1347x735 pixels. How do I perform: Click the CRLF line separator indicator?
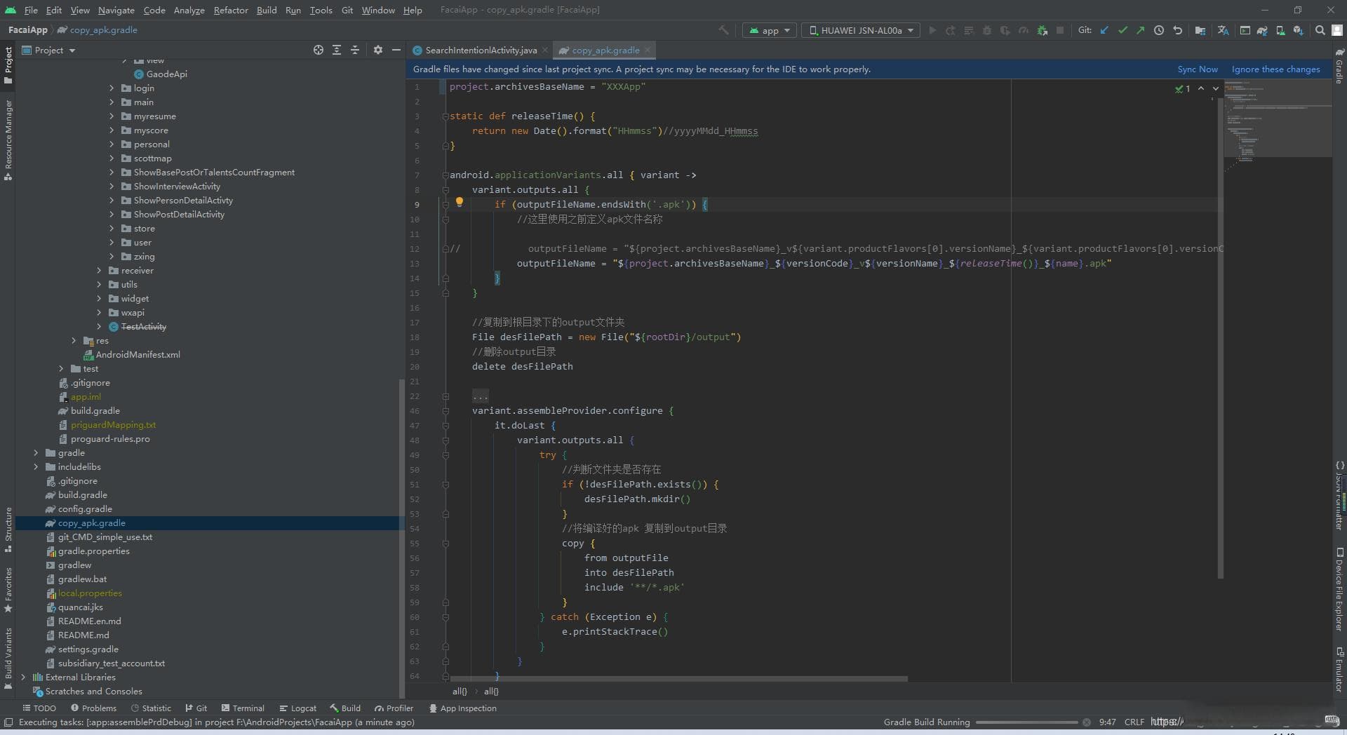click(x=1134, y=722)
